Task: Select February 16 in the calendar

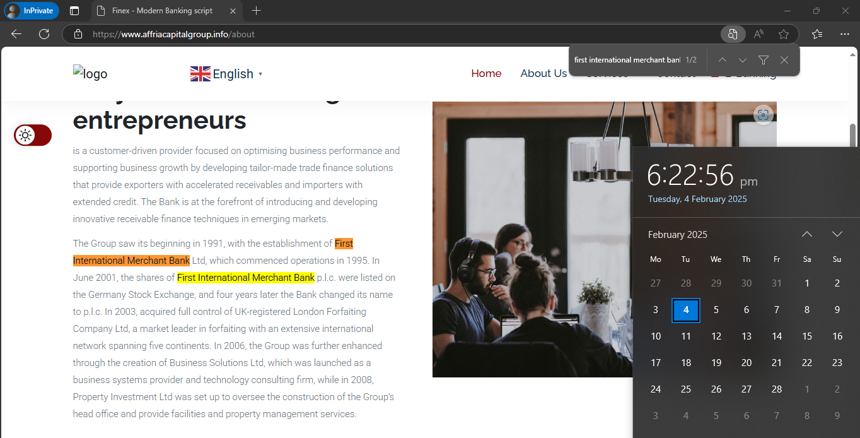Action: click(x=837, y=336)
